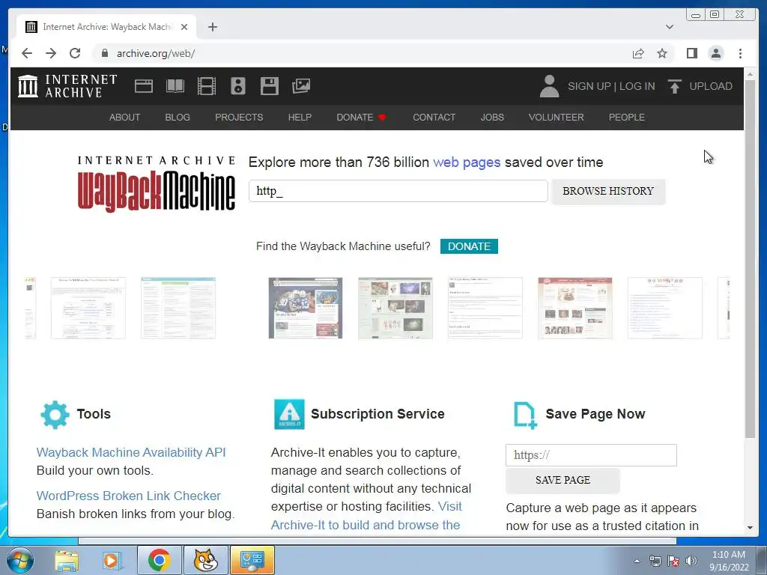Click the address bar URL
This screenshot has width=767, height=575.
pyautogui.click(x=156, y=53)
